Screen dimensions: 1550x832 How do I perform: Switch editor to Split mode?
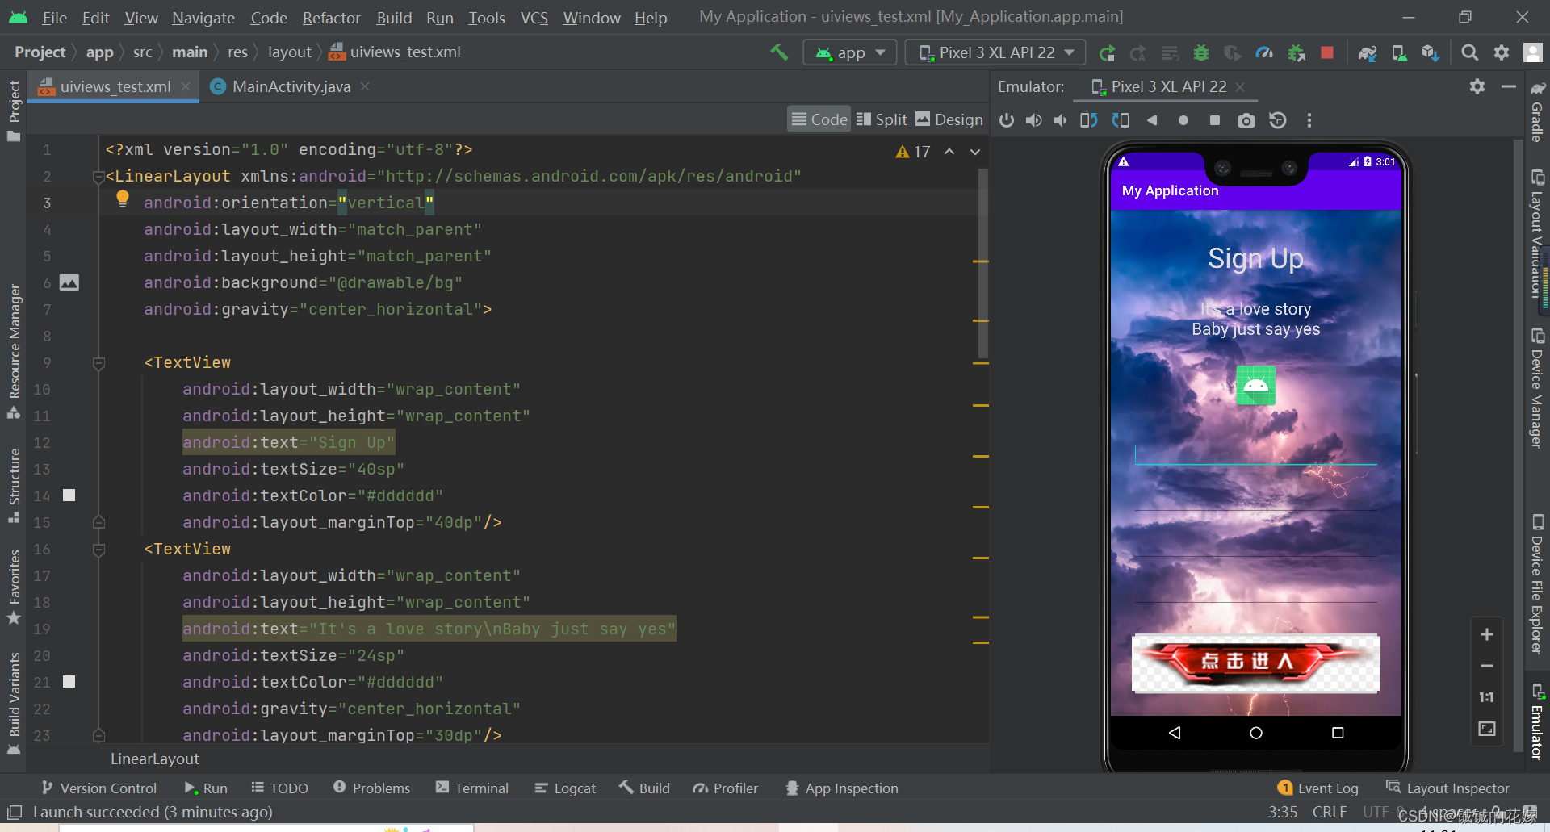click(x=881, y=119)
